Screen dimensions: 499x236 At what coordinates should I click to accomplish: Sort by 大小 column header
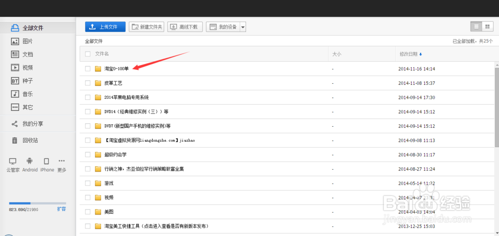tap(337, 54)
